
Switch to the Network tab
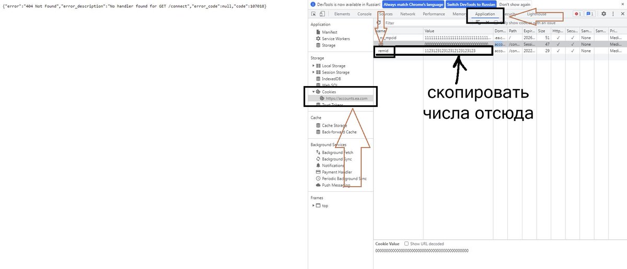click(408, 14)
